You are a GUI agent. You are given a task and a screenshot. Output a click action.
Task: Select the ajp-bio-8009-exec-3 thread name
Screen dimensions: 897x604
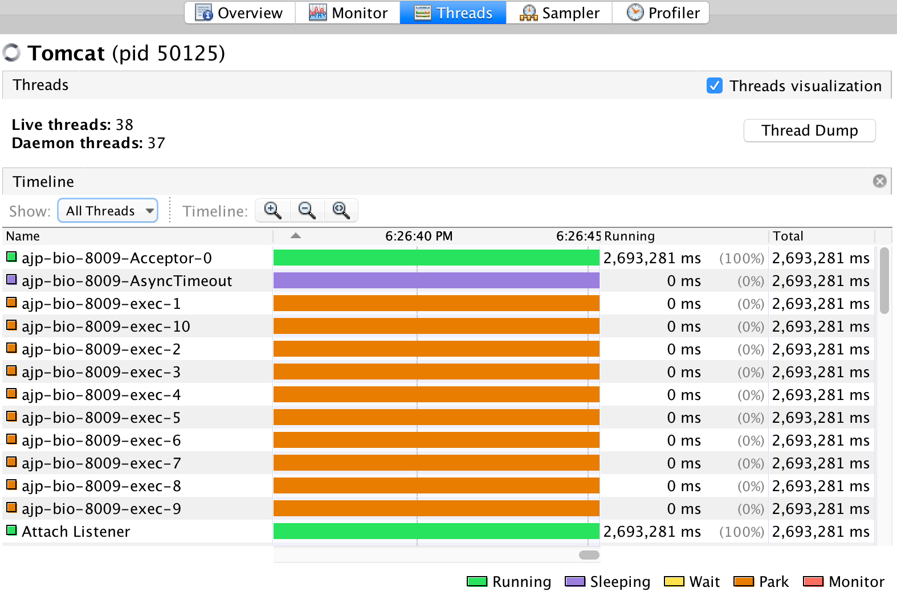tap(101, 372)
